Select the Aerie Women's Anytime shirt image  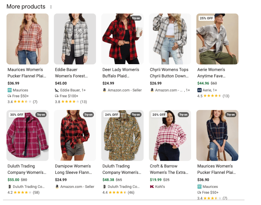click(217, 40)
